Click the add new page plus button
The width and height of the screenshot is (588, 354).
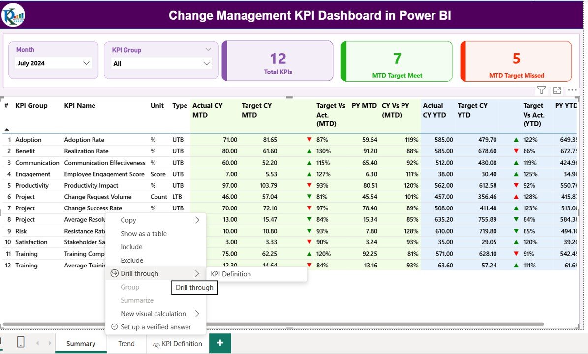[220, 343]
